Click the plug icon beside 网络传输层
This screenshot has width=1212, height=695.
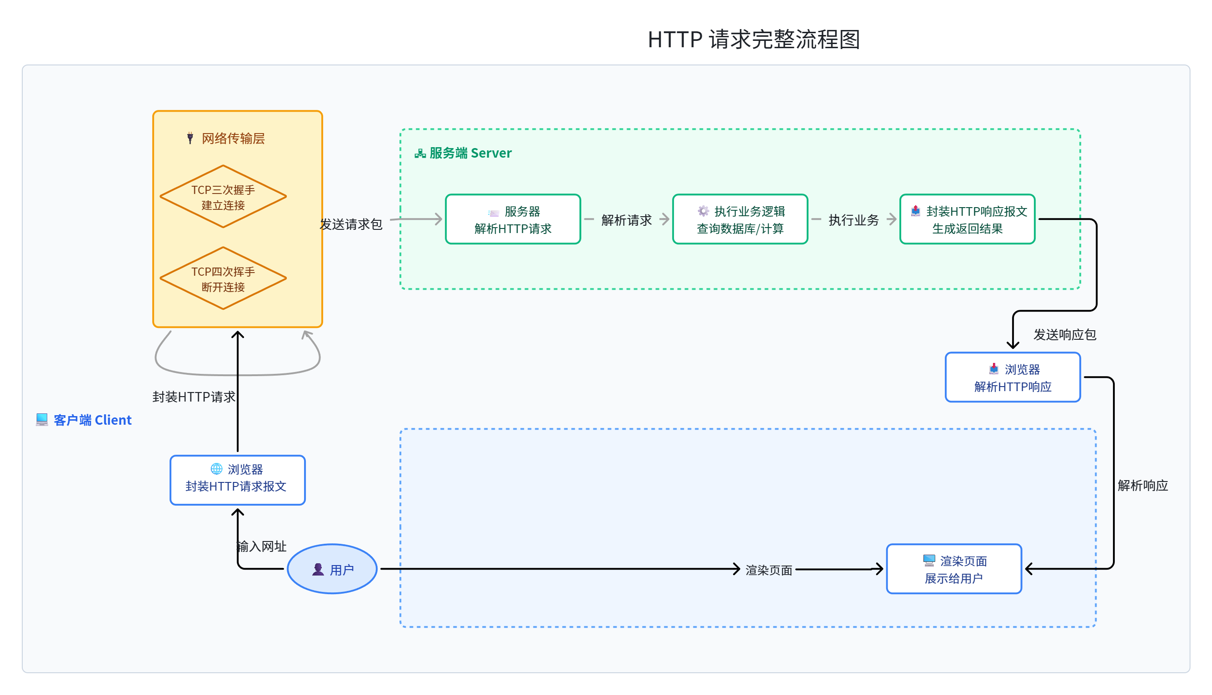(190, 138)
